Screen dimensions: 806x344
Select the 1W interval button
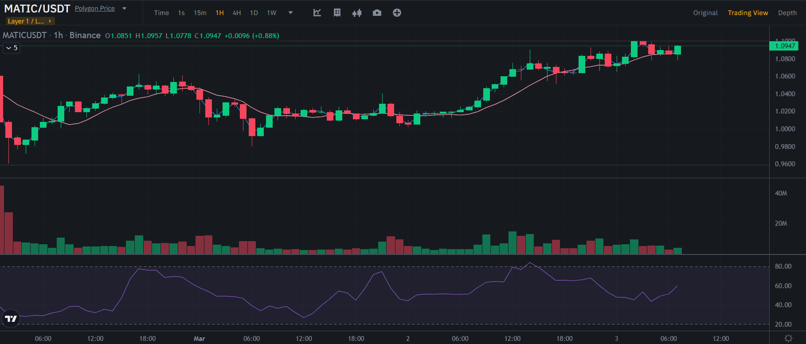tap(271, 13)
